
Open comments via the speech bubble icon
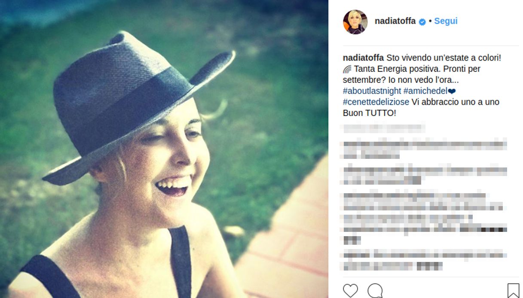[375, 291]
